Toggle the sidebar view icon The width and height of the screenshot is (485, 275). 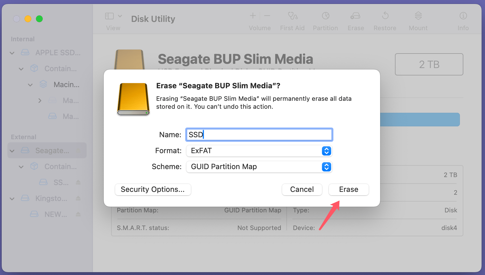(x=109, y=16)
